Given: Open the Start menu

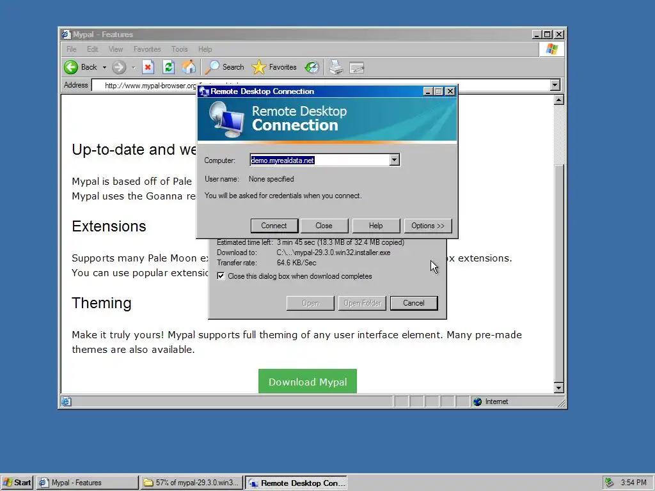Looking at the screenshot, I should tap(17, 483).
